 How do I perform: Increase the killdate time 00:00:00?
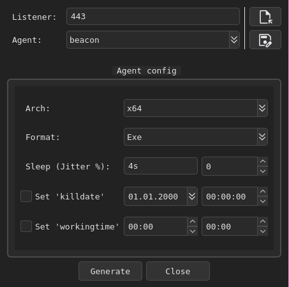coord(263,192)
